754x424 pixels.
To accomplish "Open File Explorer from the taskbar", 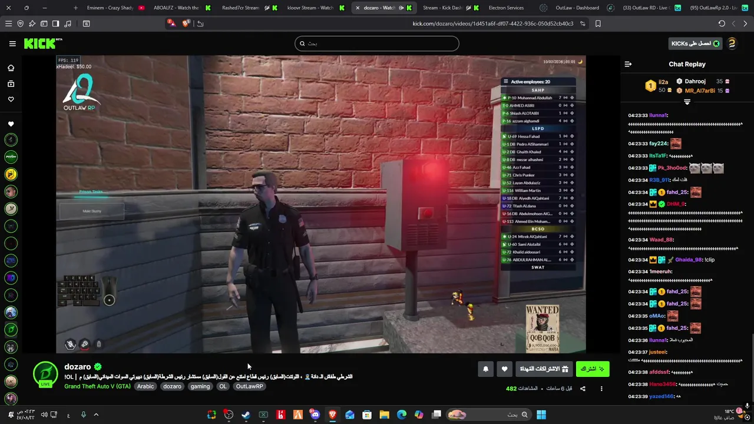I will [x=384, y=415].
